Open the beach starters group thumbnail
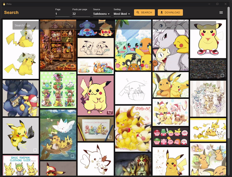 [133, 45]
